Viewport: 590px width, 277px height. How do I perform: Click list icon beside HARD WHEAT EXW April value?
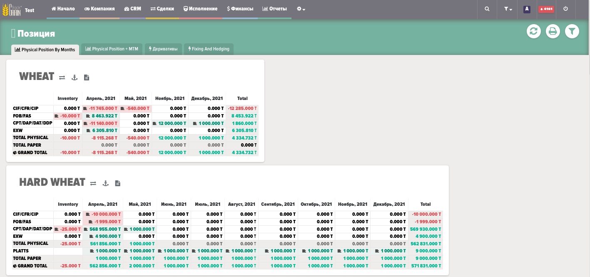(x=91, y=237)
